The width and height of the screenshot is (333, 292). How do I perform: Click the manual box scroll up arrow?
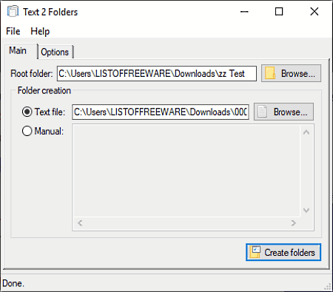click(306, 132)
